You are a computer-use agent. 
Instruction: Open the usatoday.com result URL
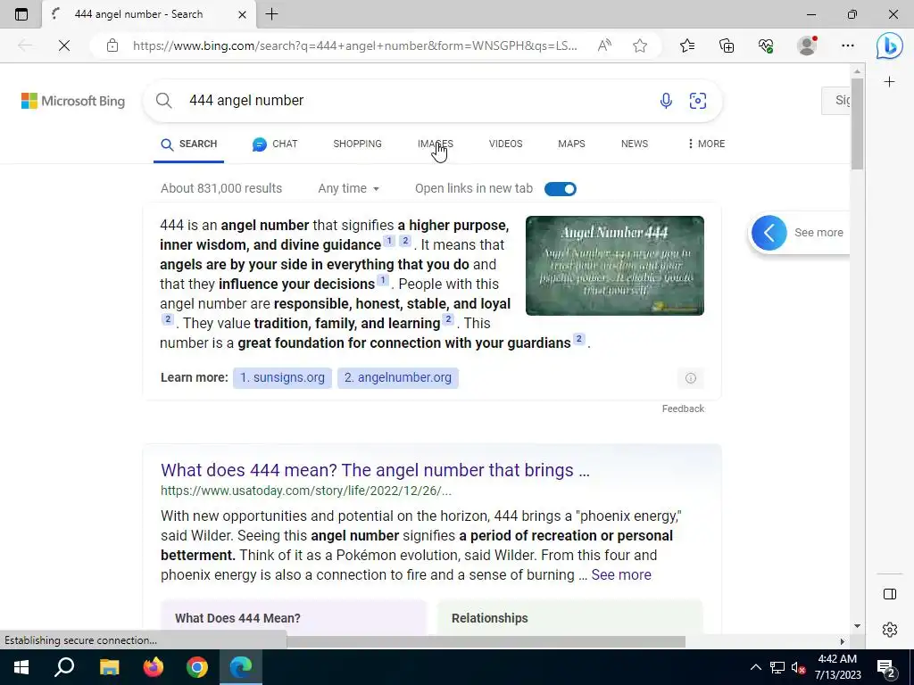click(x=306, y=491)
